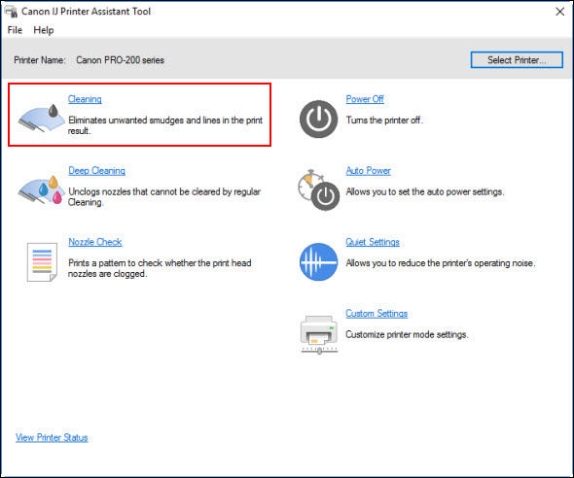Open the Nozzle Check link
Image resolution: width=574 pixels, height=478 pixels.
point(95,242)
